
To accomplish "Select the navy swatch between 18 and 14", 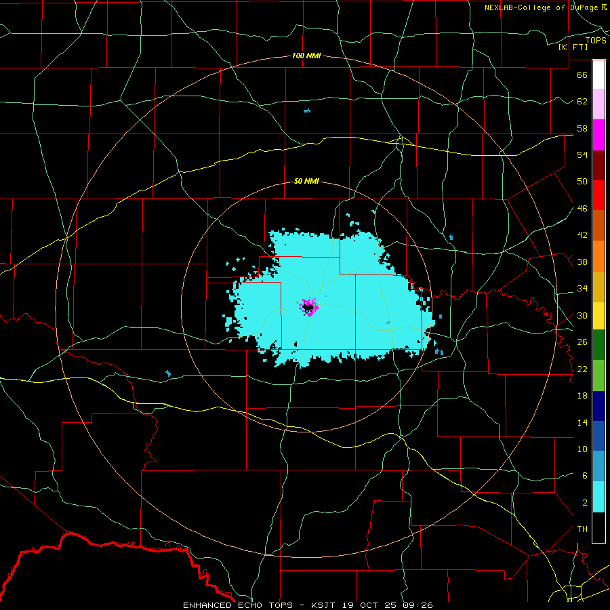I will pos(598,406).
